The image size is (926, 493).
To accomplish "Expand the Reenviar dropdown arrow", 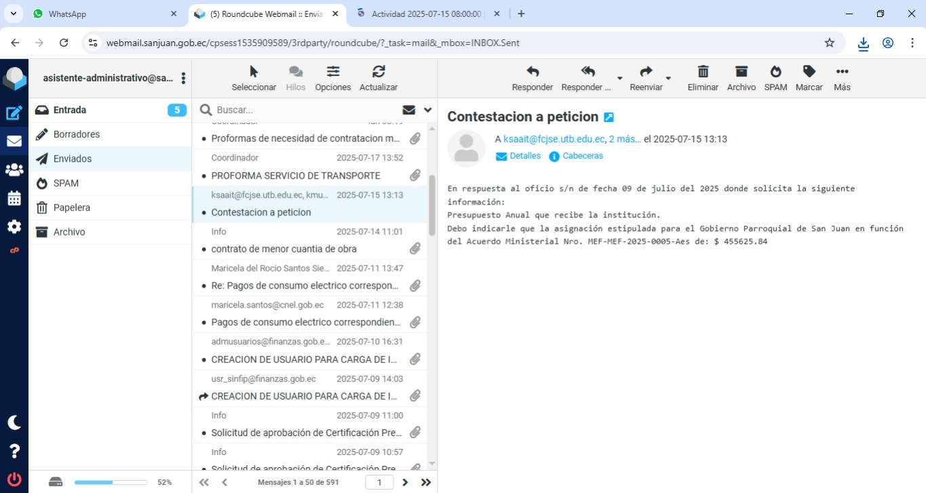I will [668, 79].
